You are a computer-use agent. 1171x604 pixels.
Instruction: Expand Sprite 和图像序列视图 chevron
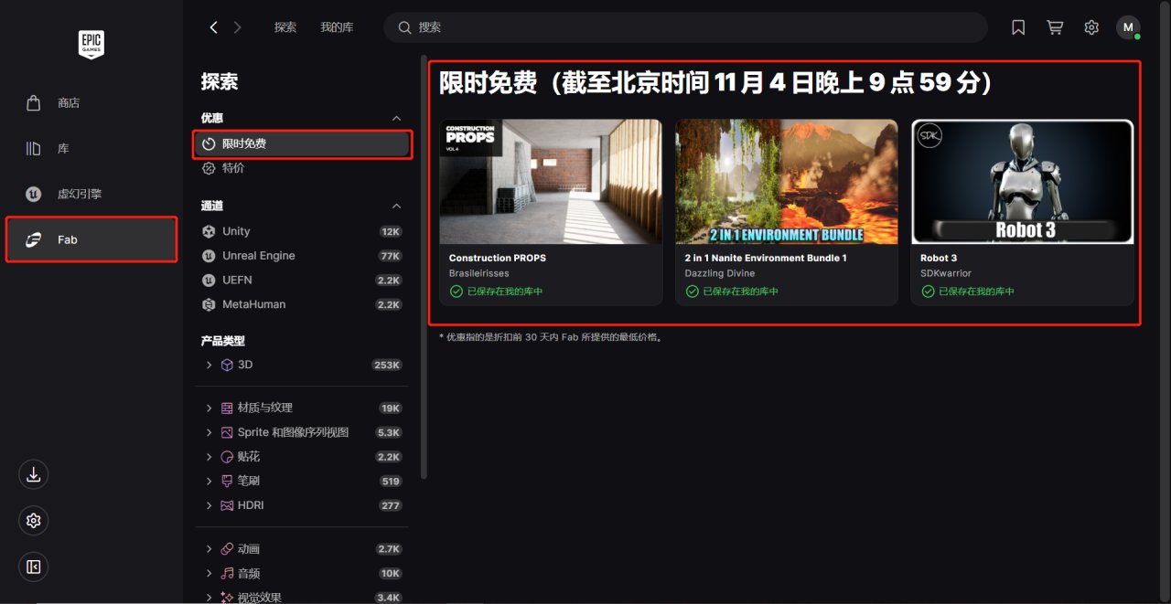click(209, 432)
